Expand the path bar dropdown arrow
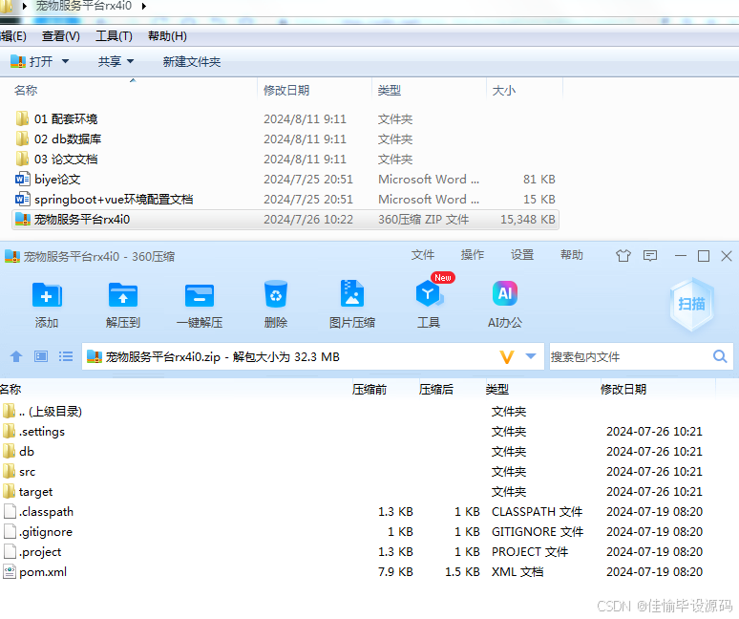Image resolution: width=739 pixels, height=619 pixels. pos(531,356)
